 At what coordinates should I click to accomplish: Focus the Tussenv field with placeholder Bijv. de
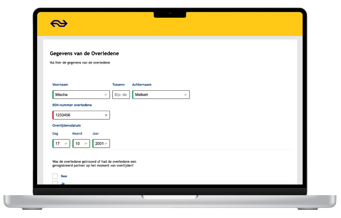tap(121, 95)
